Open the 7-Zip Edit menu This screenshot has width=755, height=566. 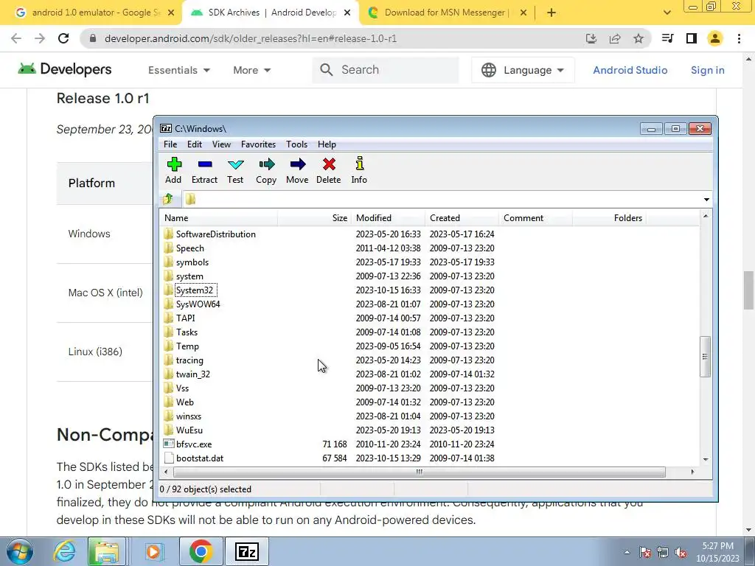[195, 144]
